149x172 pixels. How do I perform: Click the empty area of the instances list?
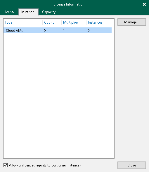(59, 95)
